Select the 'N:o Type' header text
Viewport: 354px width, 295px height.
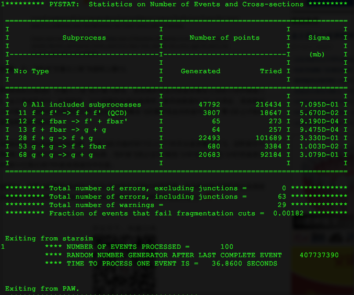coord(31,71)
